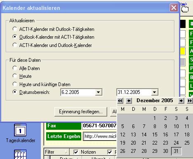
Task: Open the Filter dropdown
Action: pos(56,152)
